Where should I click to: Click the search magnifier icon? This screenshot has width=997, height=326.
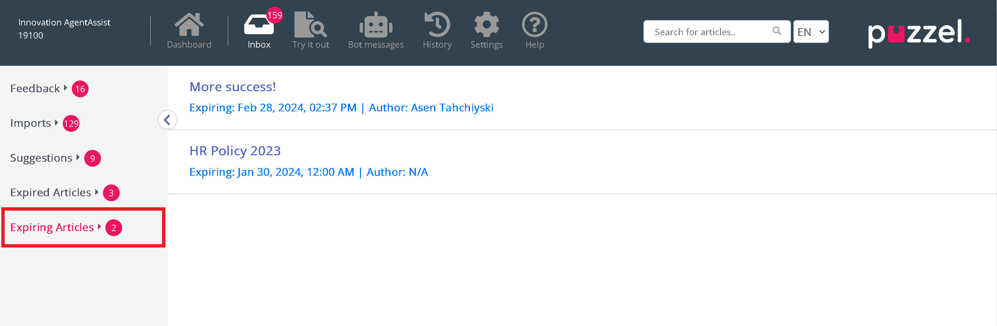click(x=776, y=31)
